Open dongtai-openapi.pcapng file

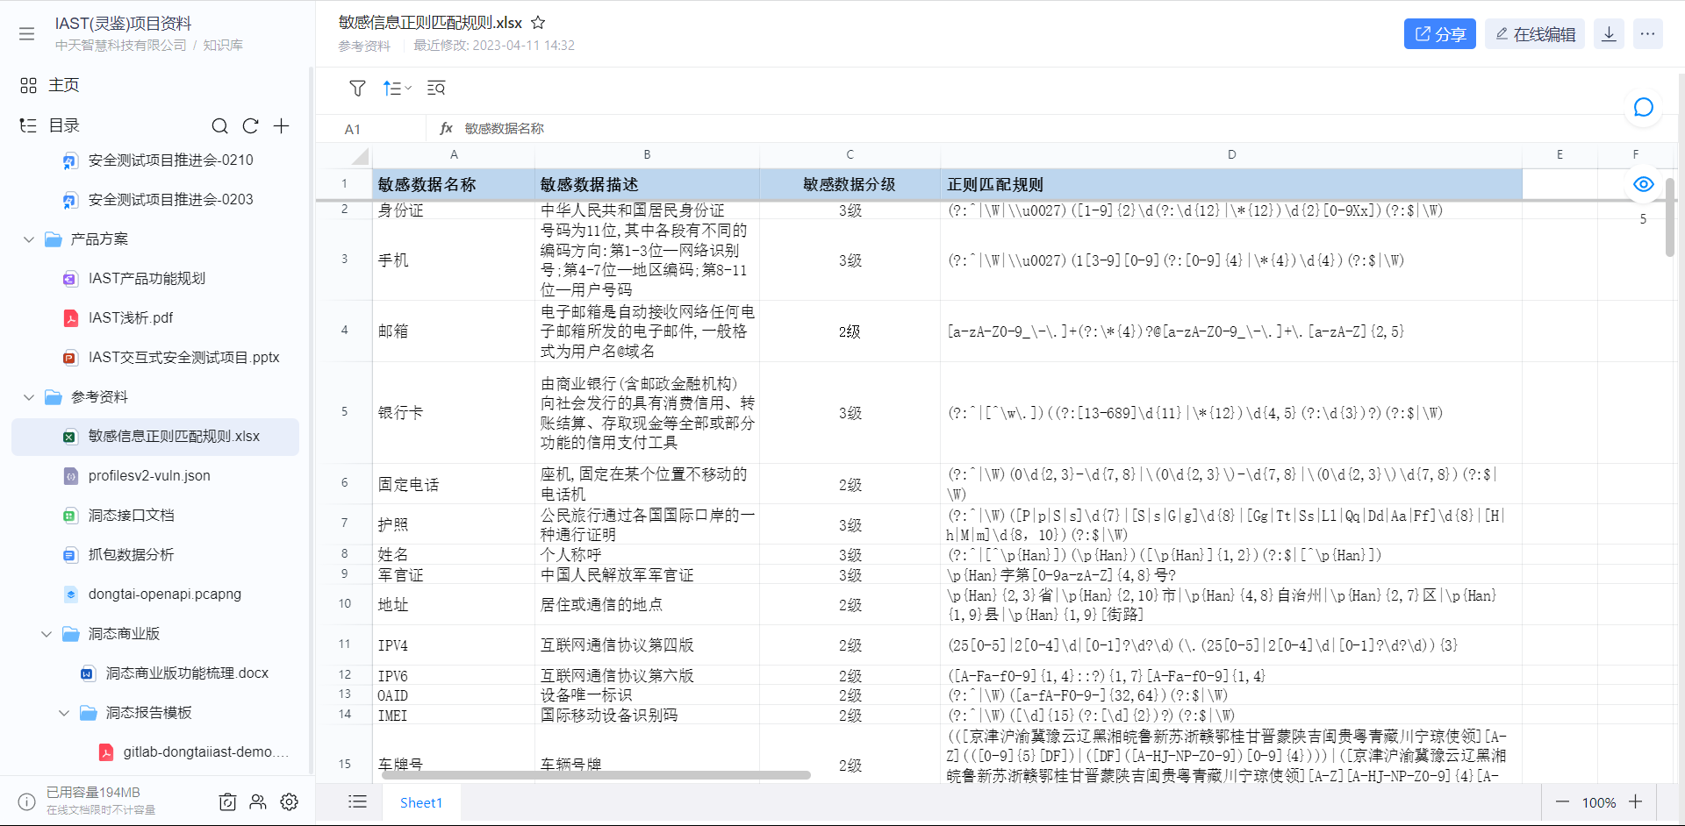(x=164, y=595)
